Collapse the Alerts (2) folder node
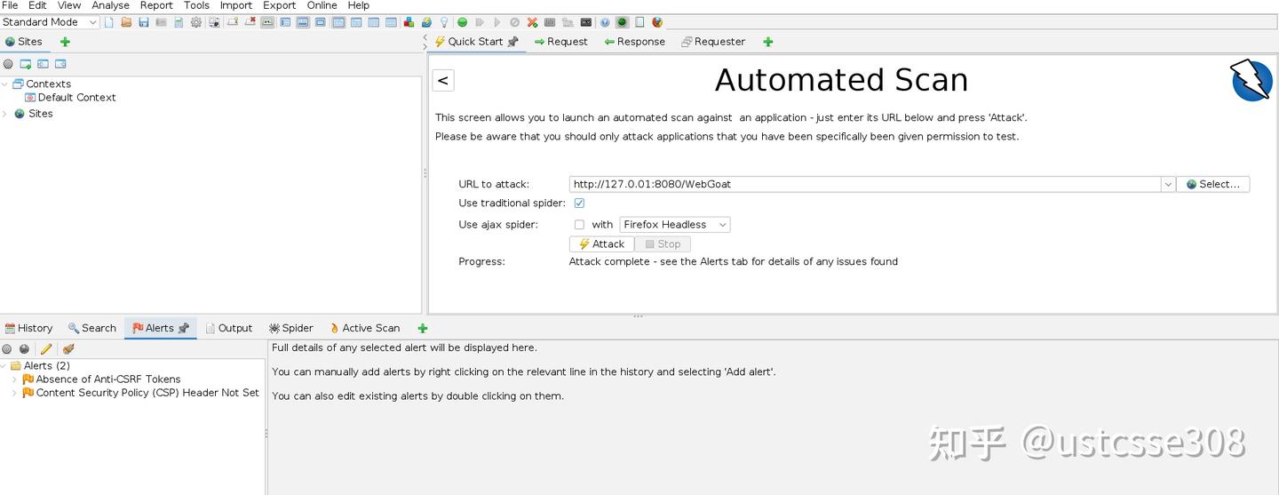This screenshot has width=1279, height=495. pyautogui.click(x=4, y=366)
